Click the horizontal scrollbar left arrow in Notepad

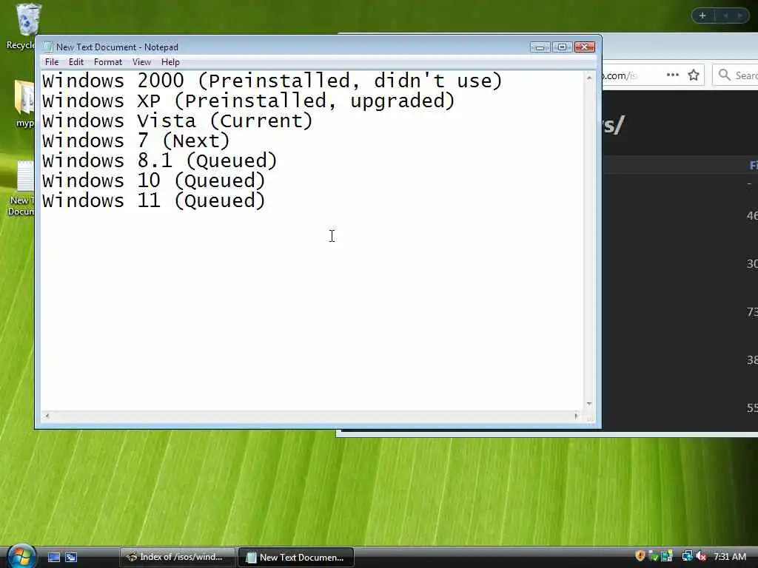coord(47,416)
